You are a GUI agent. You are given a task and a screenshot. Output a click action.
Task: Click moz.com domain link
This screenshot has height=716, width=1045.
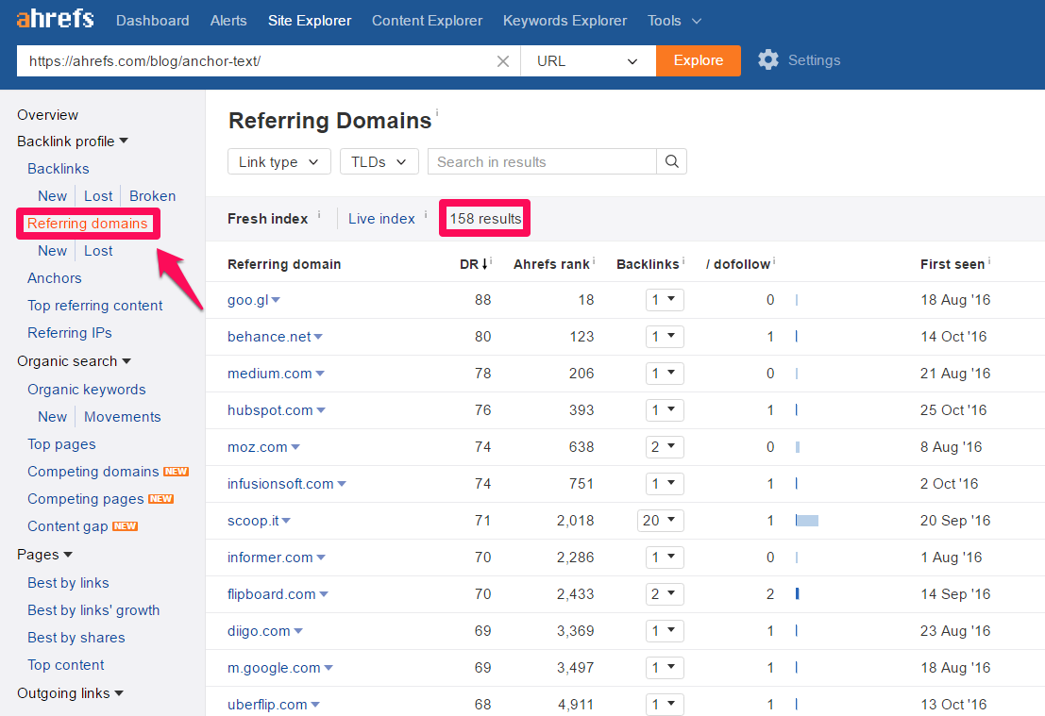click(258, 447)
